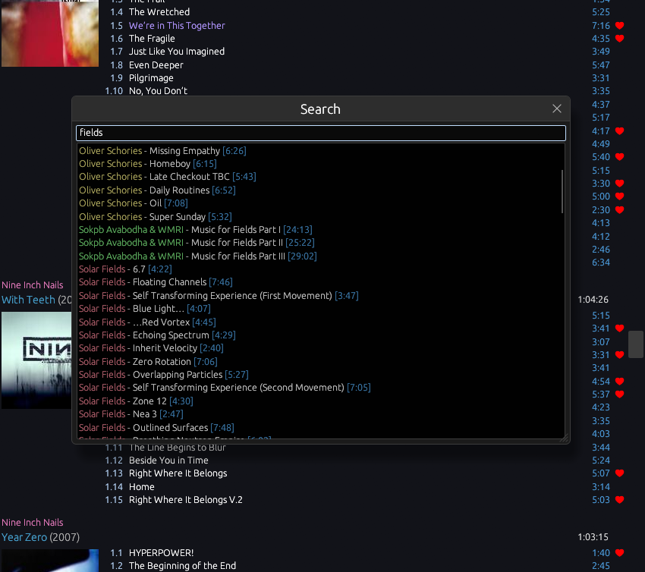Close the Search dialog with the X
This screenshot has width=645, height=572.
(x=557, y=109)
